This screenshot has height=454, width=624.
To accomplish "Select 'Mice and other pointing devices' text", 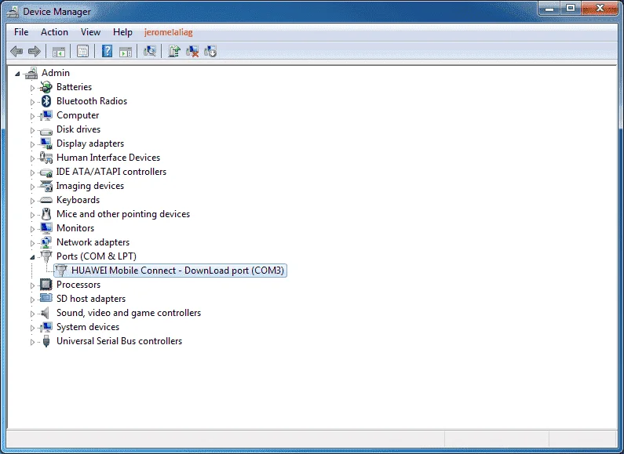I will [x=123, y=214].
